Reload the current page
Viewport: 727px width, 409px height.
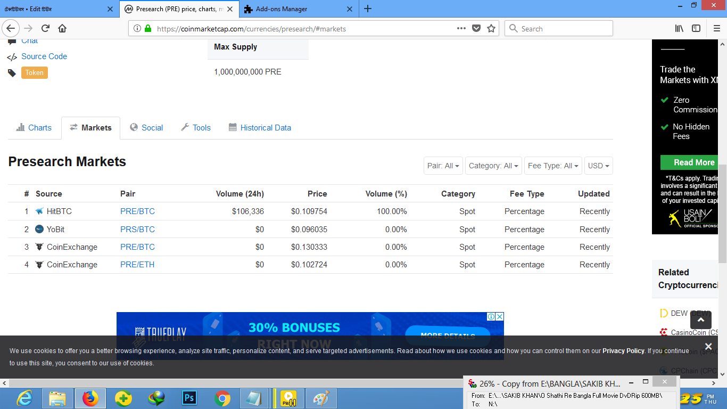(46, 28)
